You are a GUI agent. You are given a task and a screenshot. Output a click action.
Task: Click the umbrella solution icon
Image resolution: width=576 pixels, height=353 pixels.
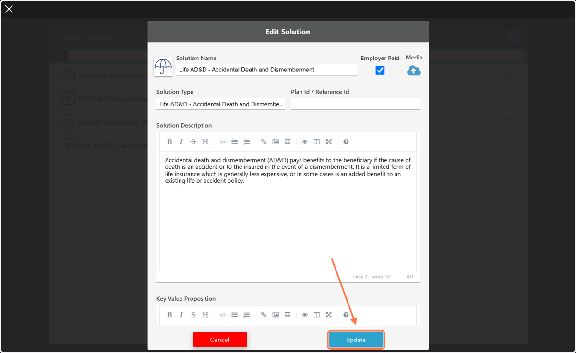(163, 67)
